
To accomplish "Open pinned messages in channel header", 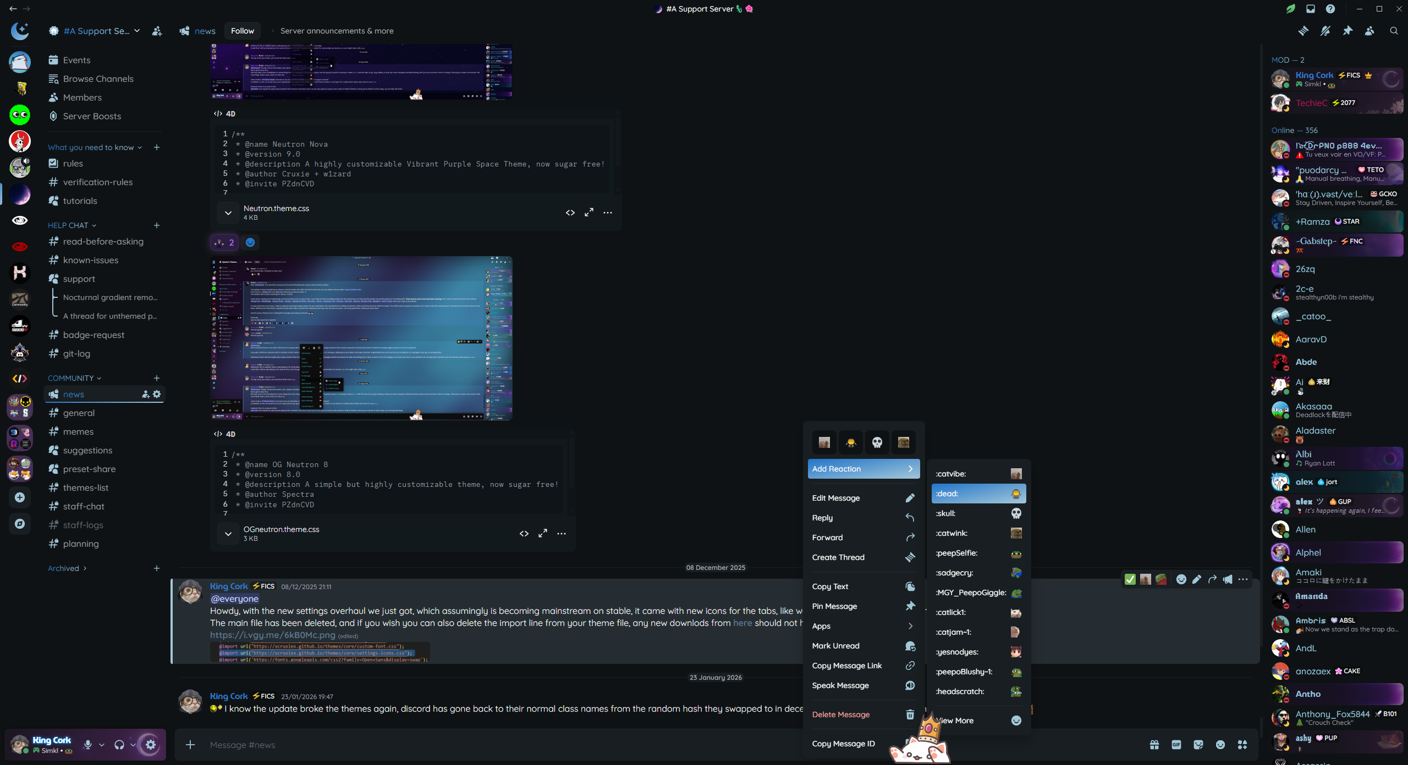I will (x=1347, y=31).
